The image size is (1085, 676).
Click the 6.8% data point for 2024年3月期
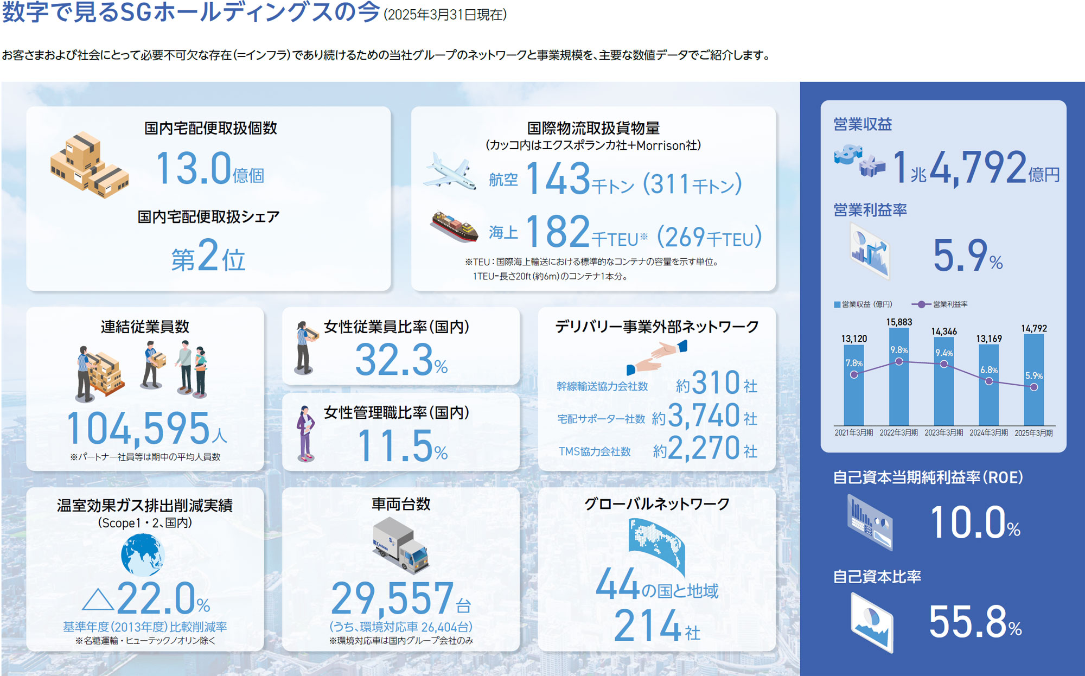tap(989, 381)
